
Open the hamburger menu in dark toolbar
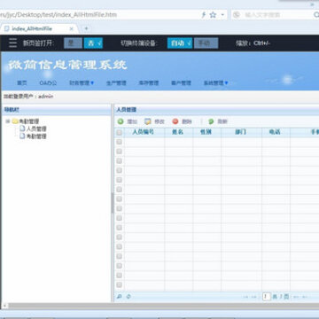click(12, 43)
